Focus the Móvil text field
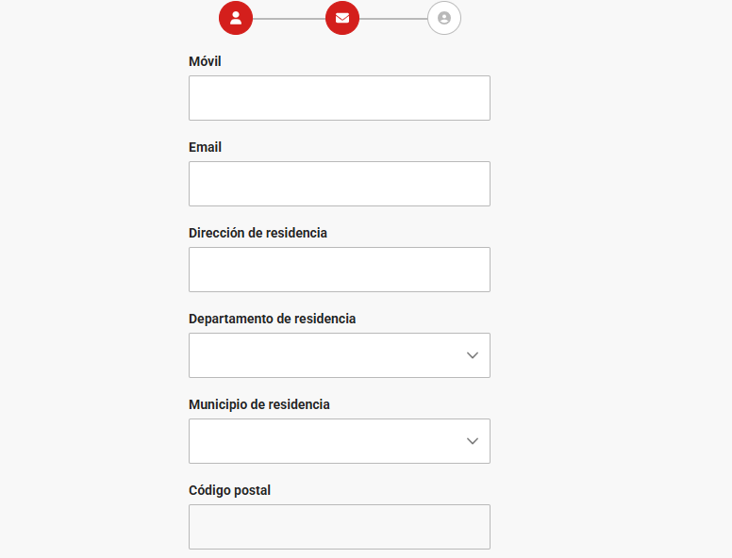Screen dimensions: 732x558 pyautogui.click(x=339, y=98)
